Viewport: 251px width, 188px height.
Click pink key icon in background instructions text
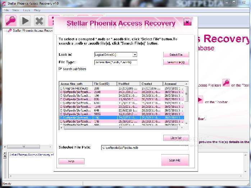click(226, 83)
